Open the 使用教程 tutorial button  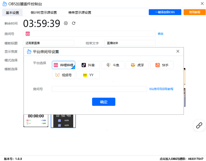point(194,12)
